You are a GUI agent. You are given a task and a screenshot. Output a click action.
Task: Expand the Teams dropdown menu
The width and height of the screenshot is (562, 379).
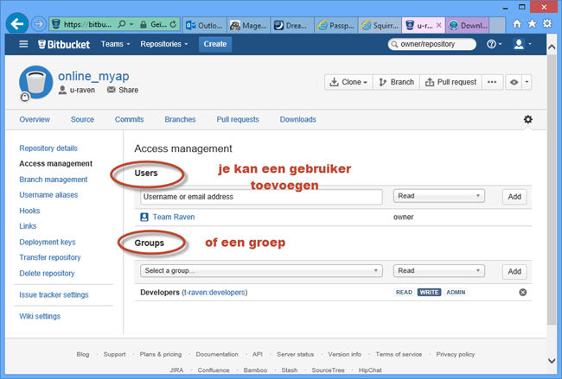pyautogui.click(x=115, y=44)
